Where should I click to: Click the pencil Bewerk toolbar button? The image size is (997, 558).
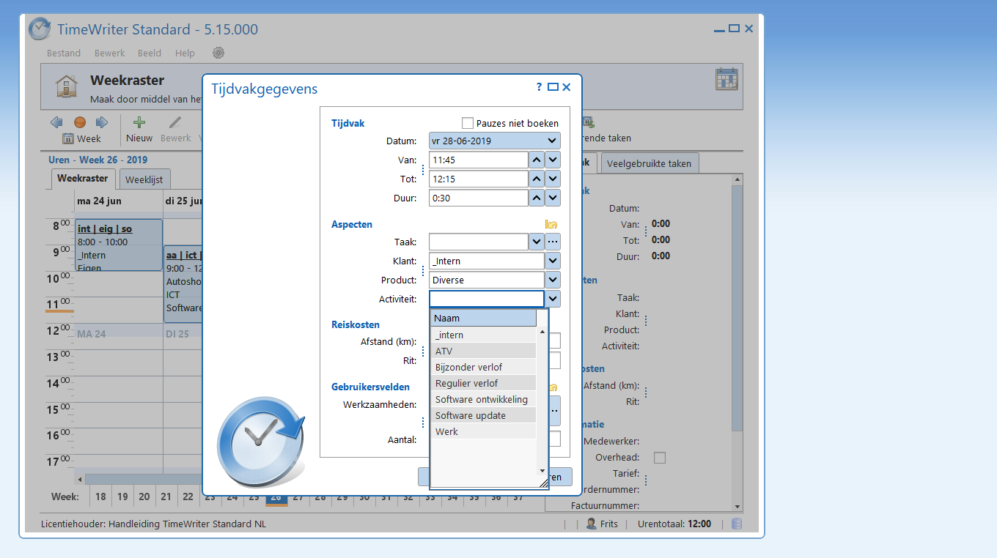click(175, 130)
